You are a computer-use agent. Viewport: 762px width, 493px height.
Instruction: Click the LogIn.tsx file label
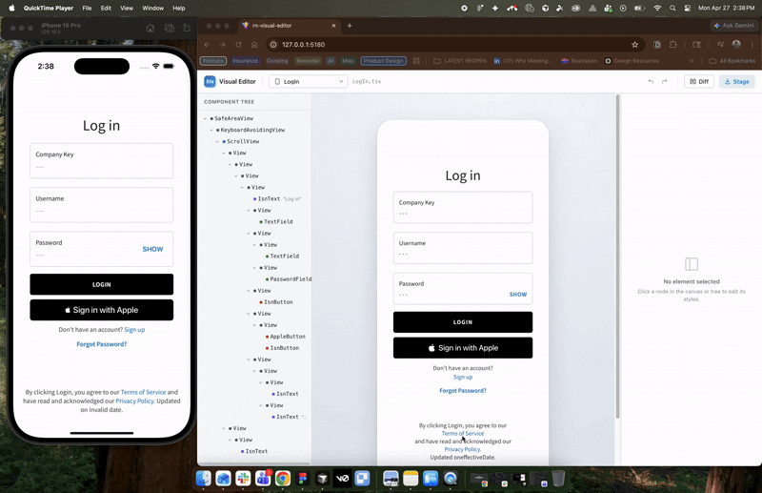click(367, 82)
